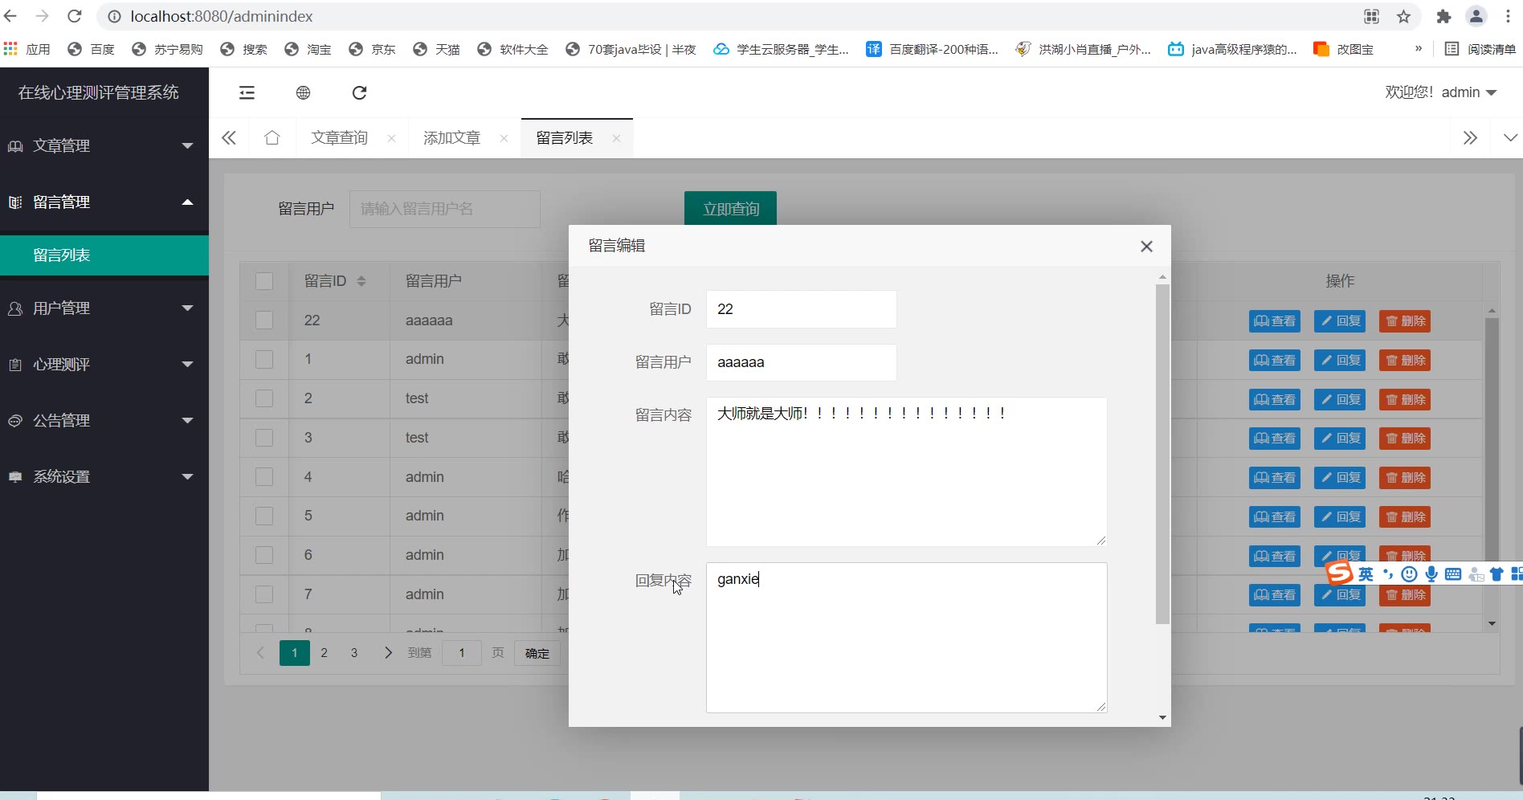Click the dialog scrollbar down arrow
Screen dimensions: 1523x800
pyautogui.click(x=1162, y=718)
